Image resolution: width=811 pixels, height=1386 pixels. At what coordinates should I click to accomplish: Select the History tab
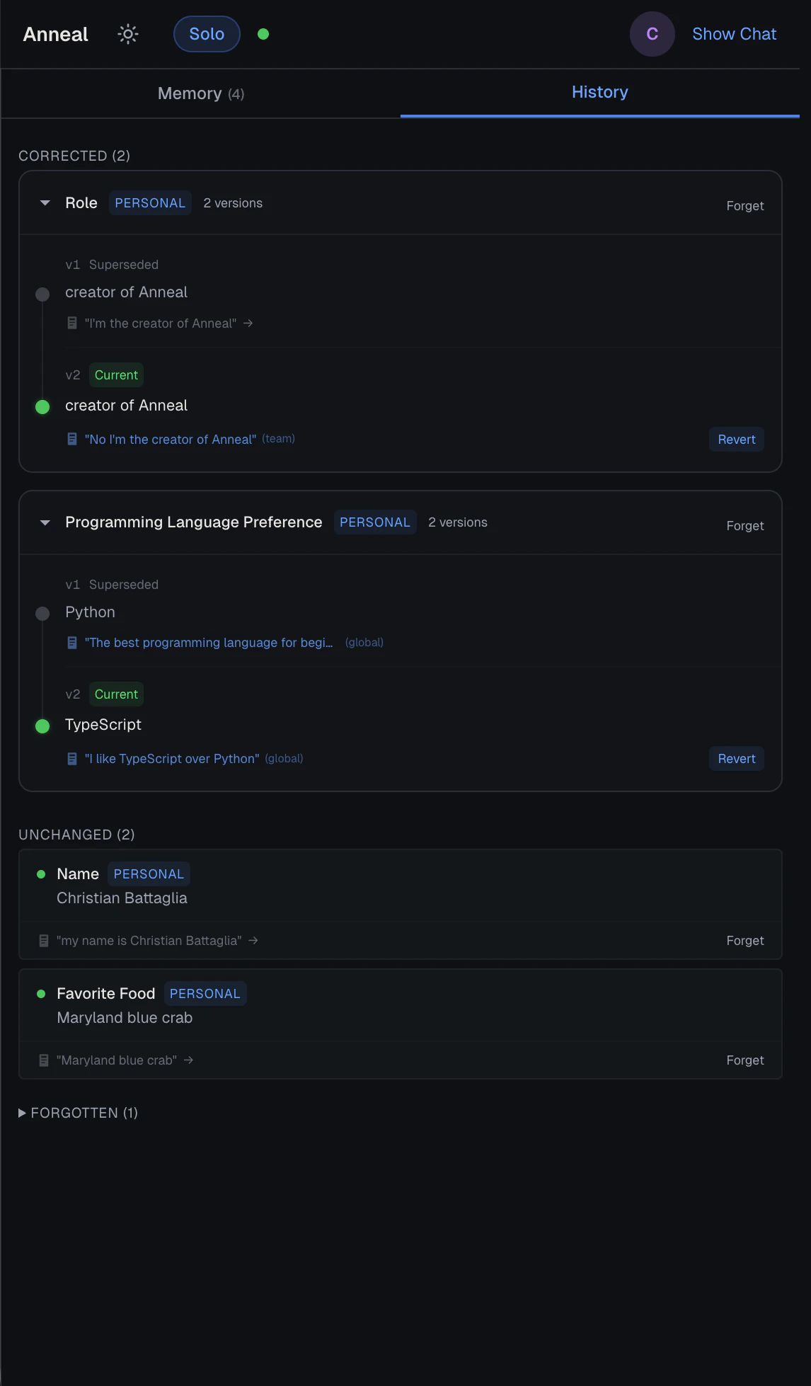click(599, 92)
